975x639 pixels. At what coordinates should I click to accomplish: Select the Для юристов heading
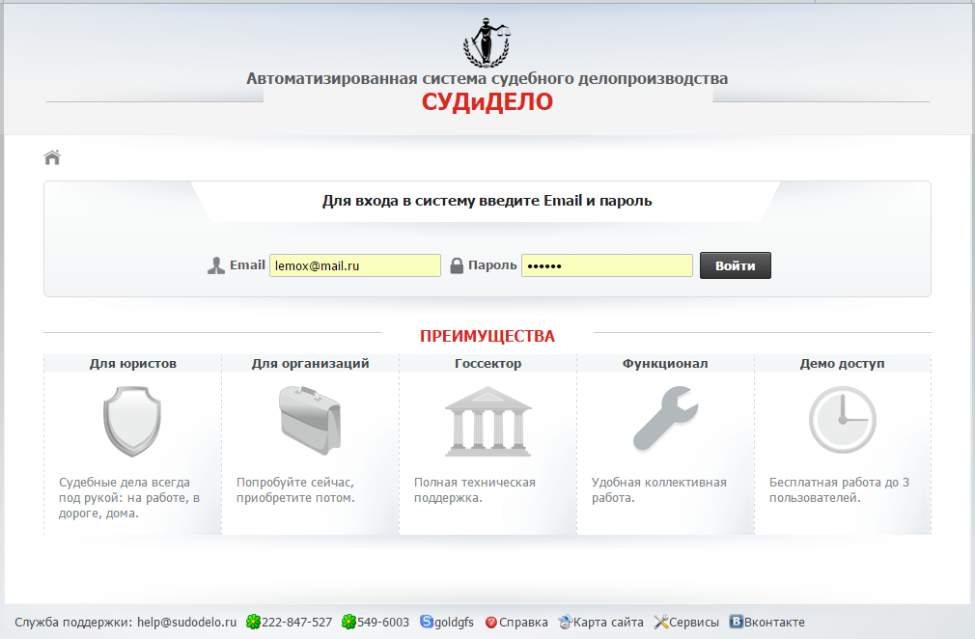click(x=132, y=364)
